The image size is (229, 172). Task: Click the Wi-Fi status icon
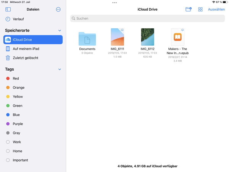click(x=214, y=2)
